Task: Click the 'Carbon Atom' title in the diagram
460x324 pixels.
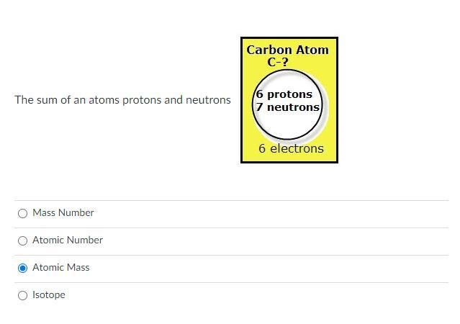Action: click(287, 50)
